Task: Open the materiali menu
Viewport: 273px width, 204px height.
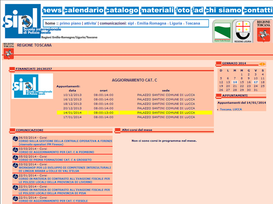Action: tap(157, 10)
